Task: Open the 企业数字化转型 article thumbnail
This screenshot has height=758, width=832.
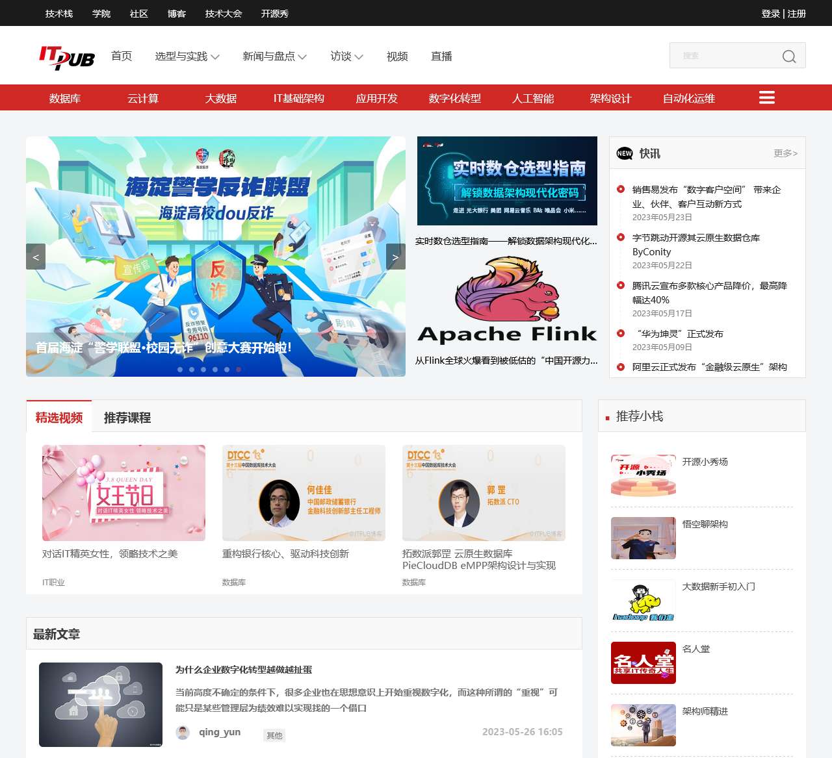Action: 101,705
